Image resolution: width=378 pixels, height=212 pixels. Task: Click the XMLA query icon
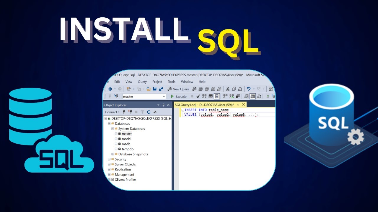pyautogui.click(x=213, y=89)
